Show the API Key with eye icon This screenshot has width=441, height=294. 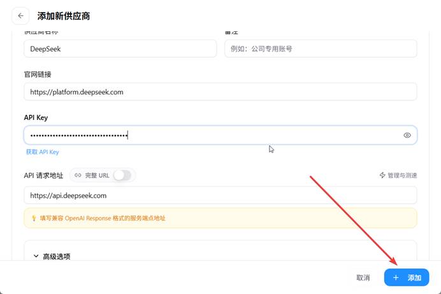(407, 135)
